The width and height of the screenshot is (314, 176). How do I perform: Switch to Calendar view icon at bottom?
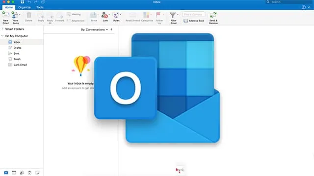pos(14,173)
